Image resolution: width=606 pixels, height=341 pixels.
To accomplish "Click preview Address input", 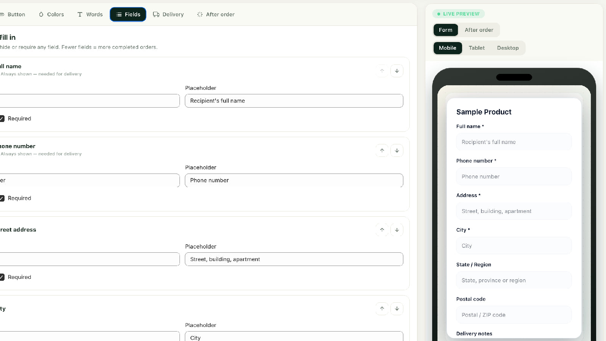I will point(514,211).
